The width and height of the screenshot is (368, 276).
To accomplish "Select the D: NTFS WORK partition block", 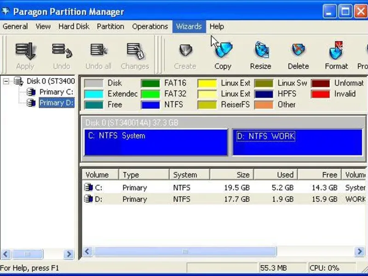I will coord(297,143).
